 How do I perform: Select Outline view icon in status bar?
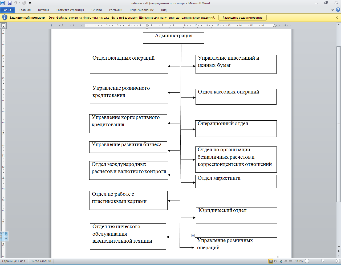[x=285, y=261]
